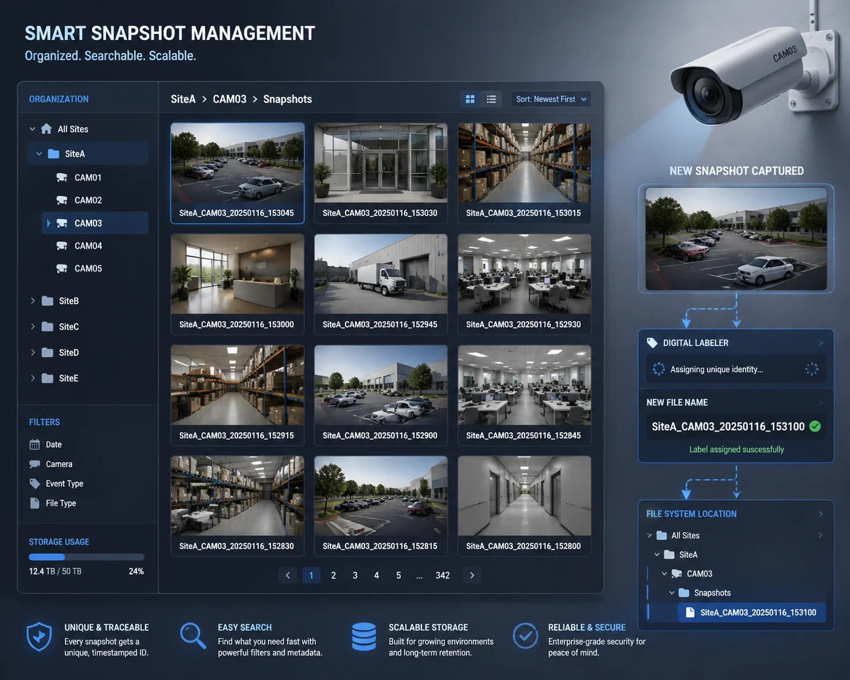Open snapshot SiteA_CAM03_20250116_152945 with truck
This screenshot has height=680, width=850.
(x=381, y=284)
